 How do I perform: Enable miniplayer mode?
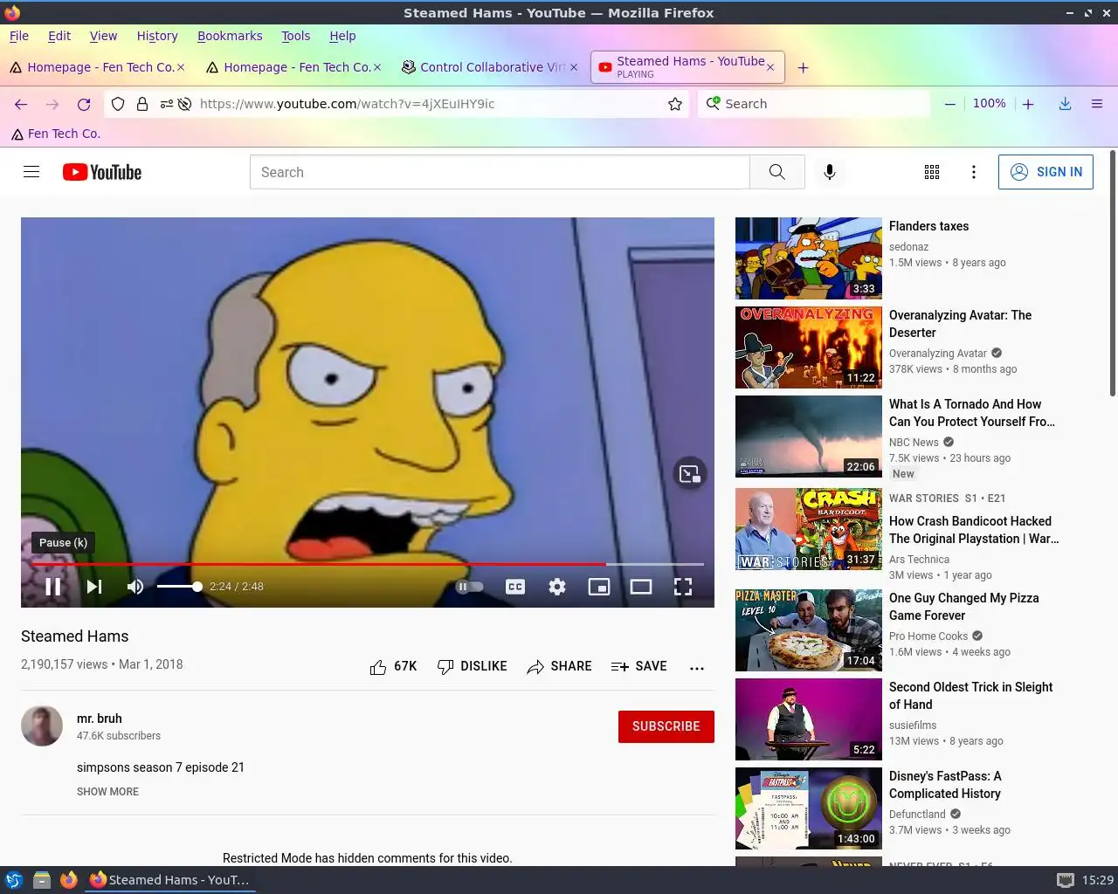[x=599, y=587]
